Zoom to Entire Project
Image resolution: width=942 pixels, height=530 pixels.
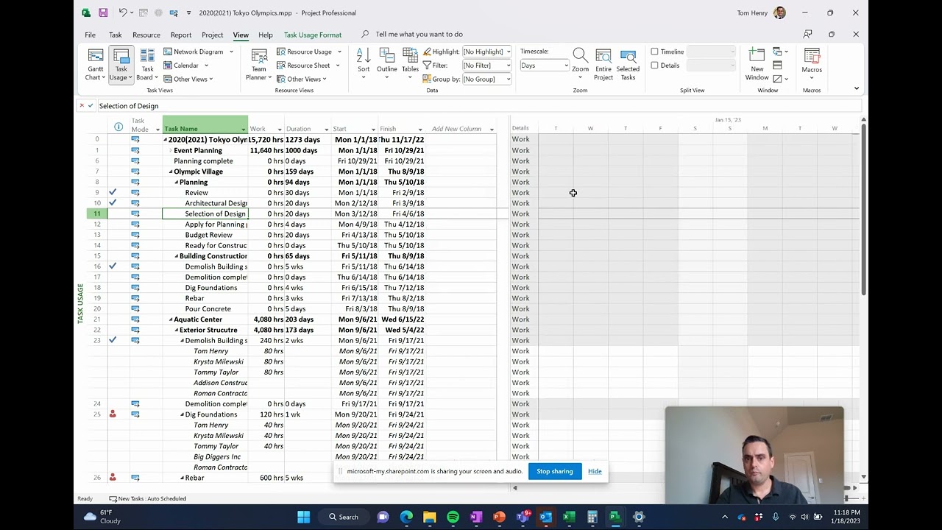click(x=603, y=65)
